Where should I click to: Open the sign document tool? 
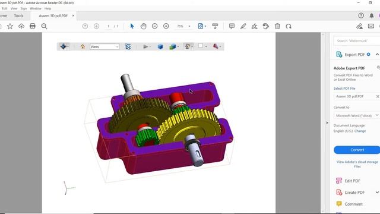click(255, 26)
